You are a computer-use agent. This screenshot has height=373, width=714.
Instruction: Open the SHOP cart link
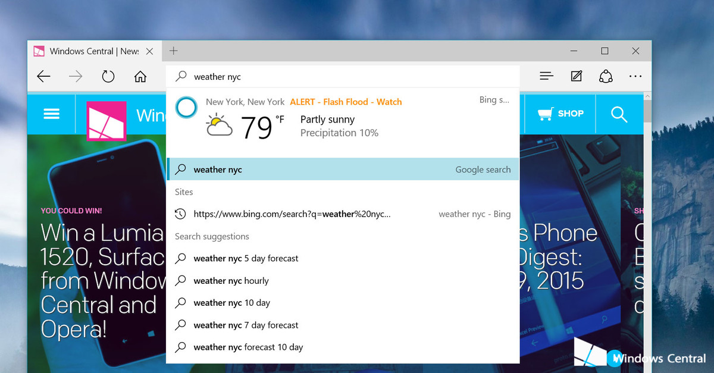[560, 114]
